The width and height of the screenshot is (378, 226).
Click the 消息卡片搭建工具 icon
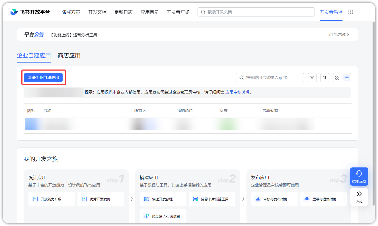coord(196,199)
